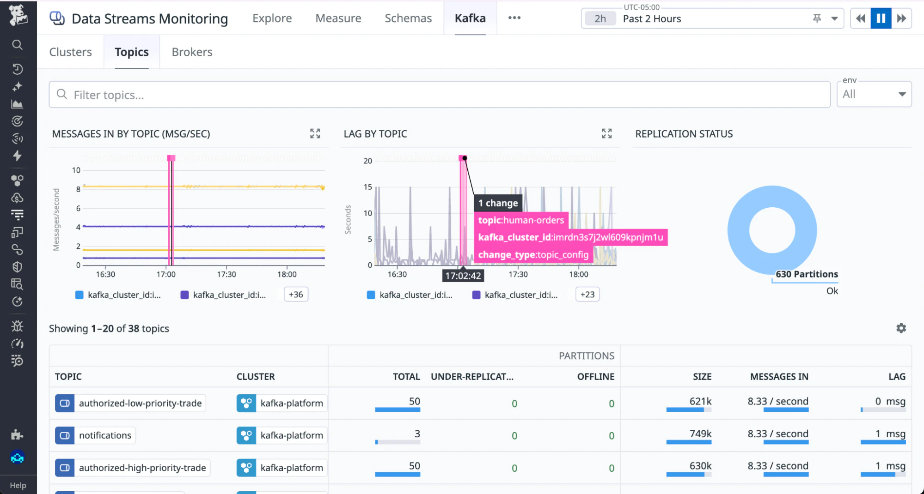Click the Help link in sidebar

pyautogui.click(x=18, y=485)
